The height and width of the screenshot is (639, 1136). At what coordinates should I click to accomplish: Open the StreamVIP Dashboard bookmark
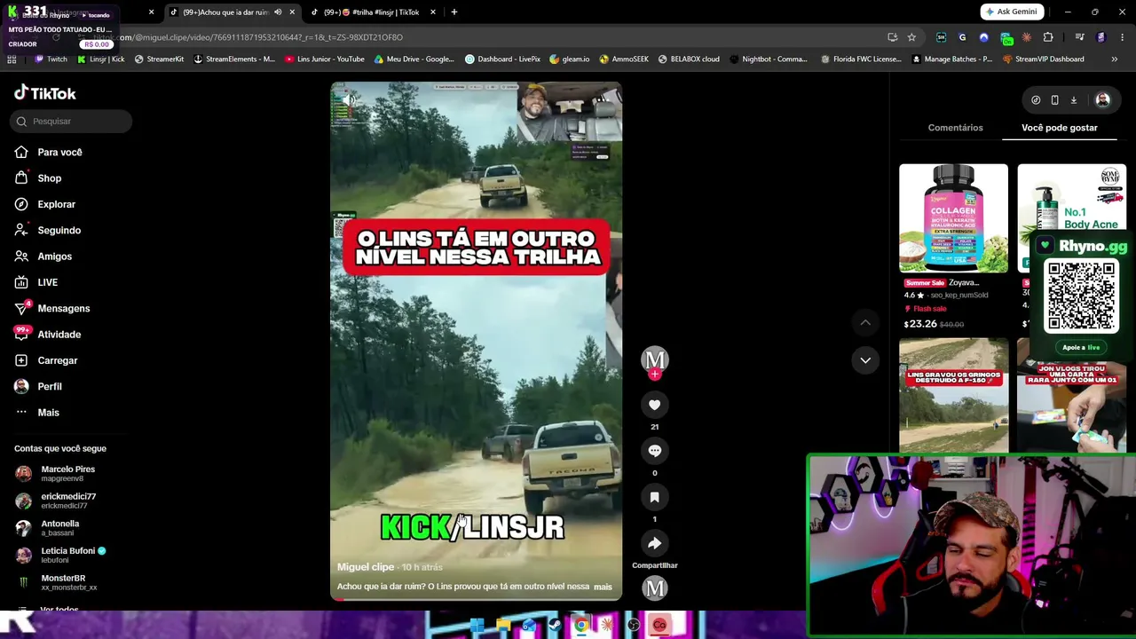tap(1043, 59)
